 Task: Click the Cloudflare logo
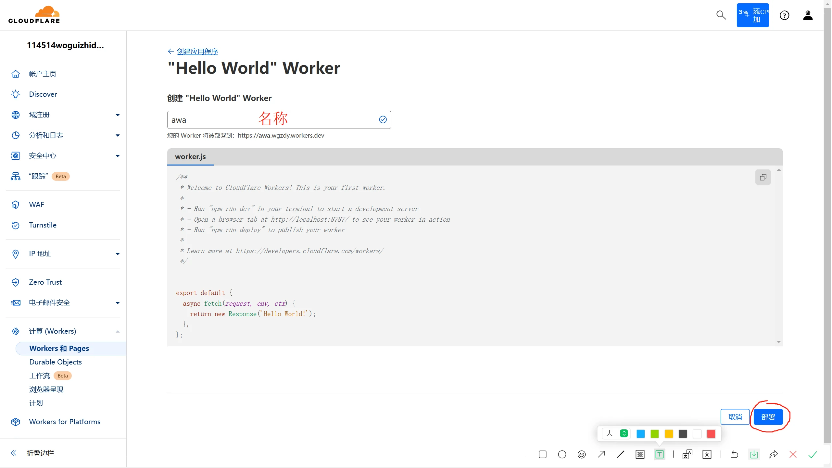[x=34, y=15]
